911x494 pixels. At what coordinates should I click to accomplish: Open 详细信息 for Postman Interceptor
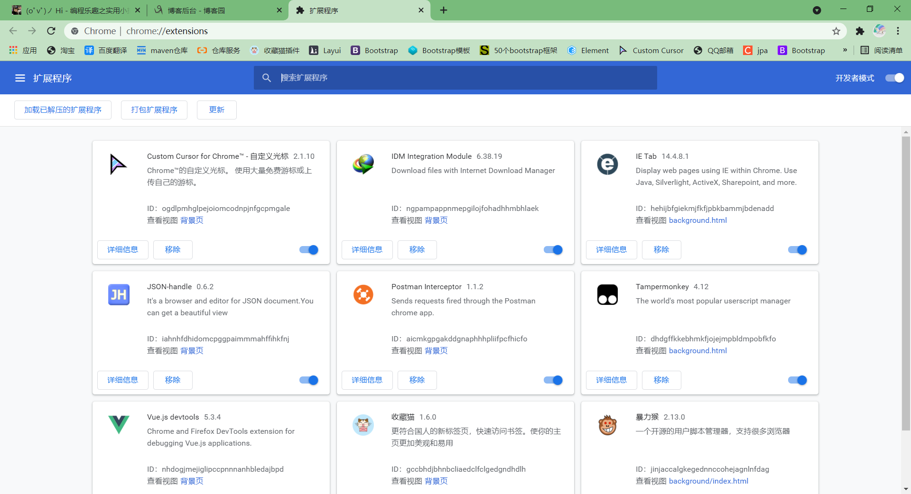point(367,380)
